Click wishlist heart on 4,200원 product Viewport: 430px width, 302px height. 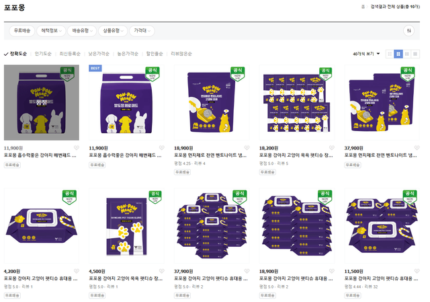[76, 271]
